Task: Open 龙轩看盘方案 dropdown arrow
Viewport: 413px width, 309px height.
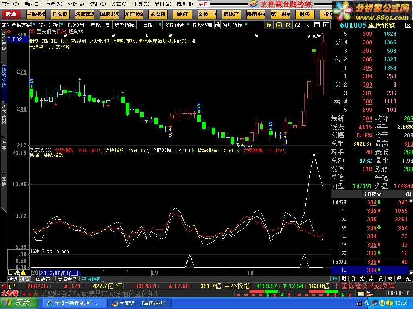Action: pyautogui.click(x=33, y=25)
